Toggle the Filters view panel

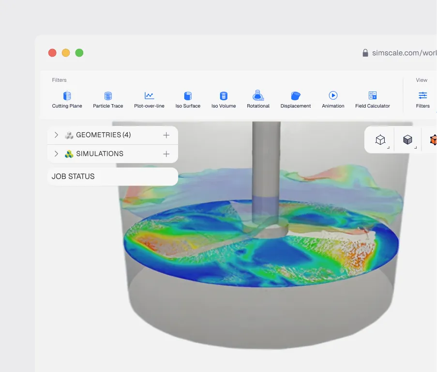coord(423,100)
